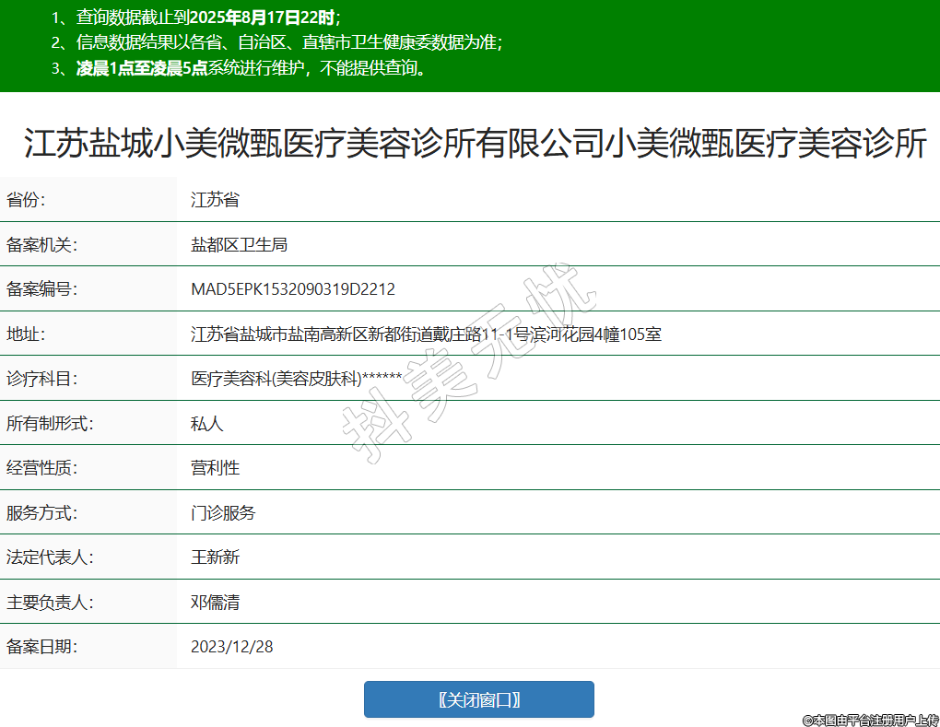Click the business nature value 营利性
This screenshot has height=727, width=940.
coord(215,468)
